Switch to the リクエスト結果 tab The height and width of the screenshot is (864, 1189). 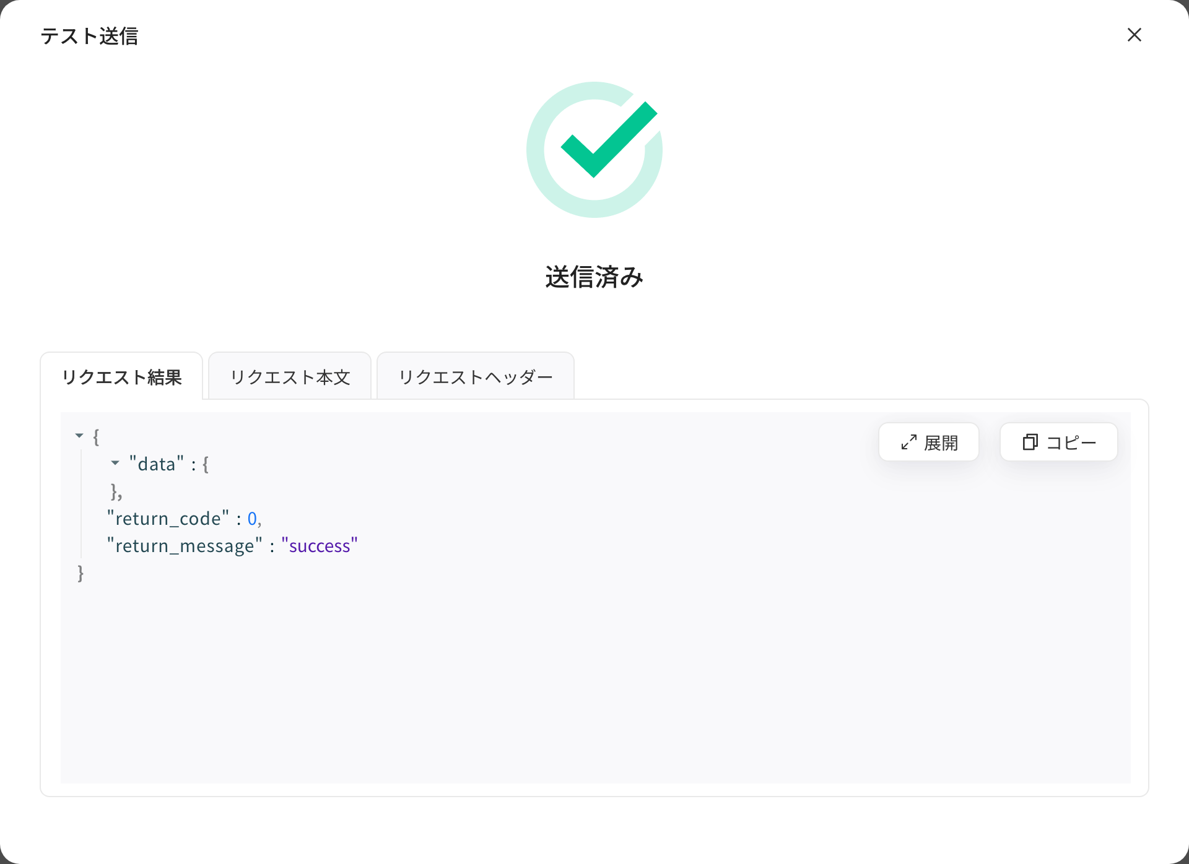(121, 376)
